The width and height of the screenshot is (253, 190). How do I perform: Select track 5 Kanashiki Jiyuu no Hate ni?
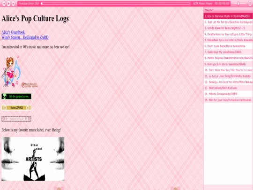(x=228, y=40)
